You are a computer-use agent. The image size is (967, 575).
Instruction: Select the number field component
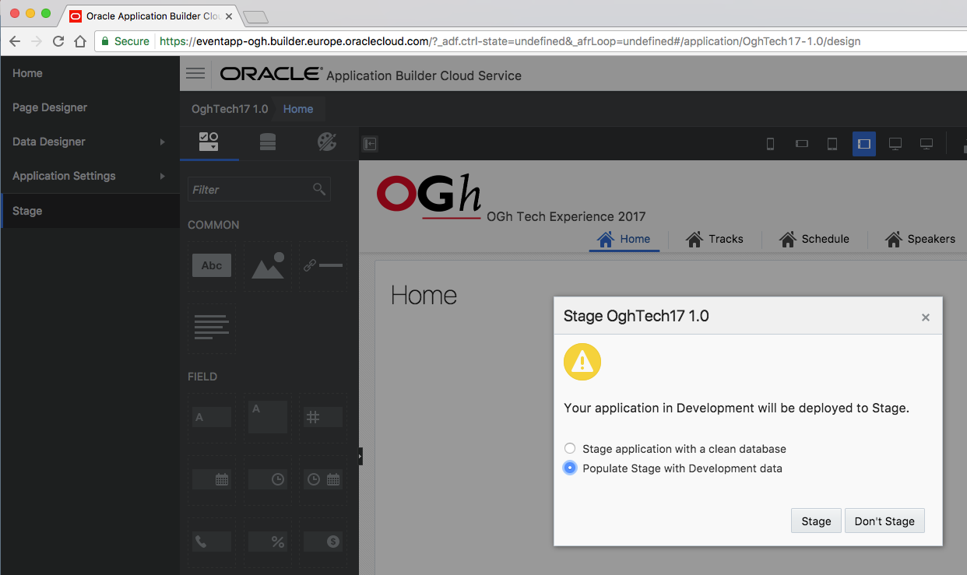pyautogui.click(x=323, y=417)
